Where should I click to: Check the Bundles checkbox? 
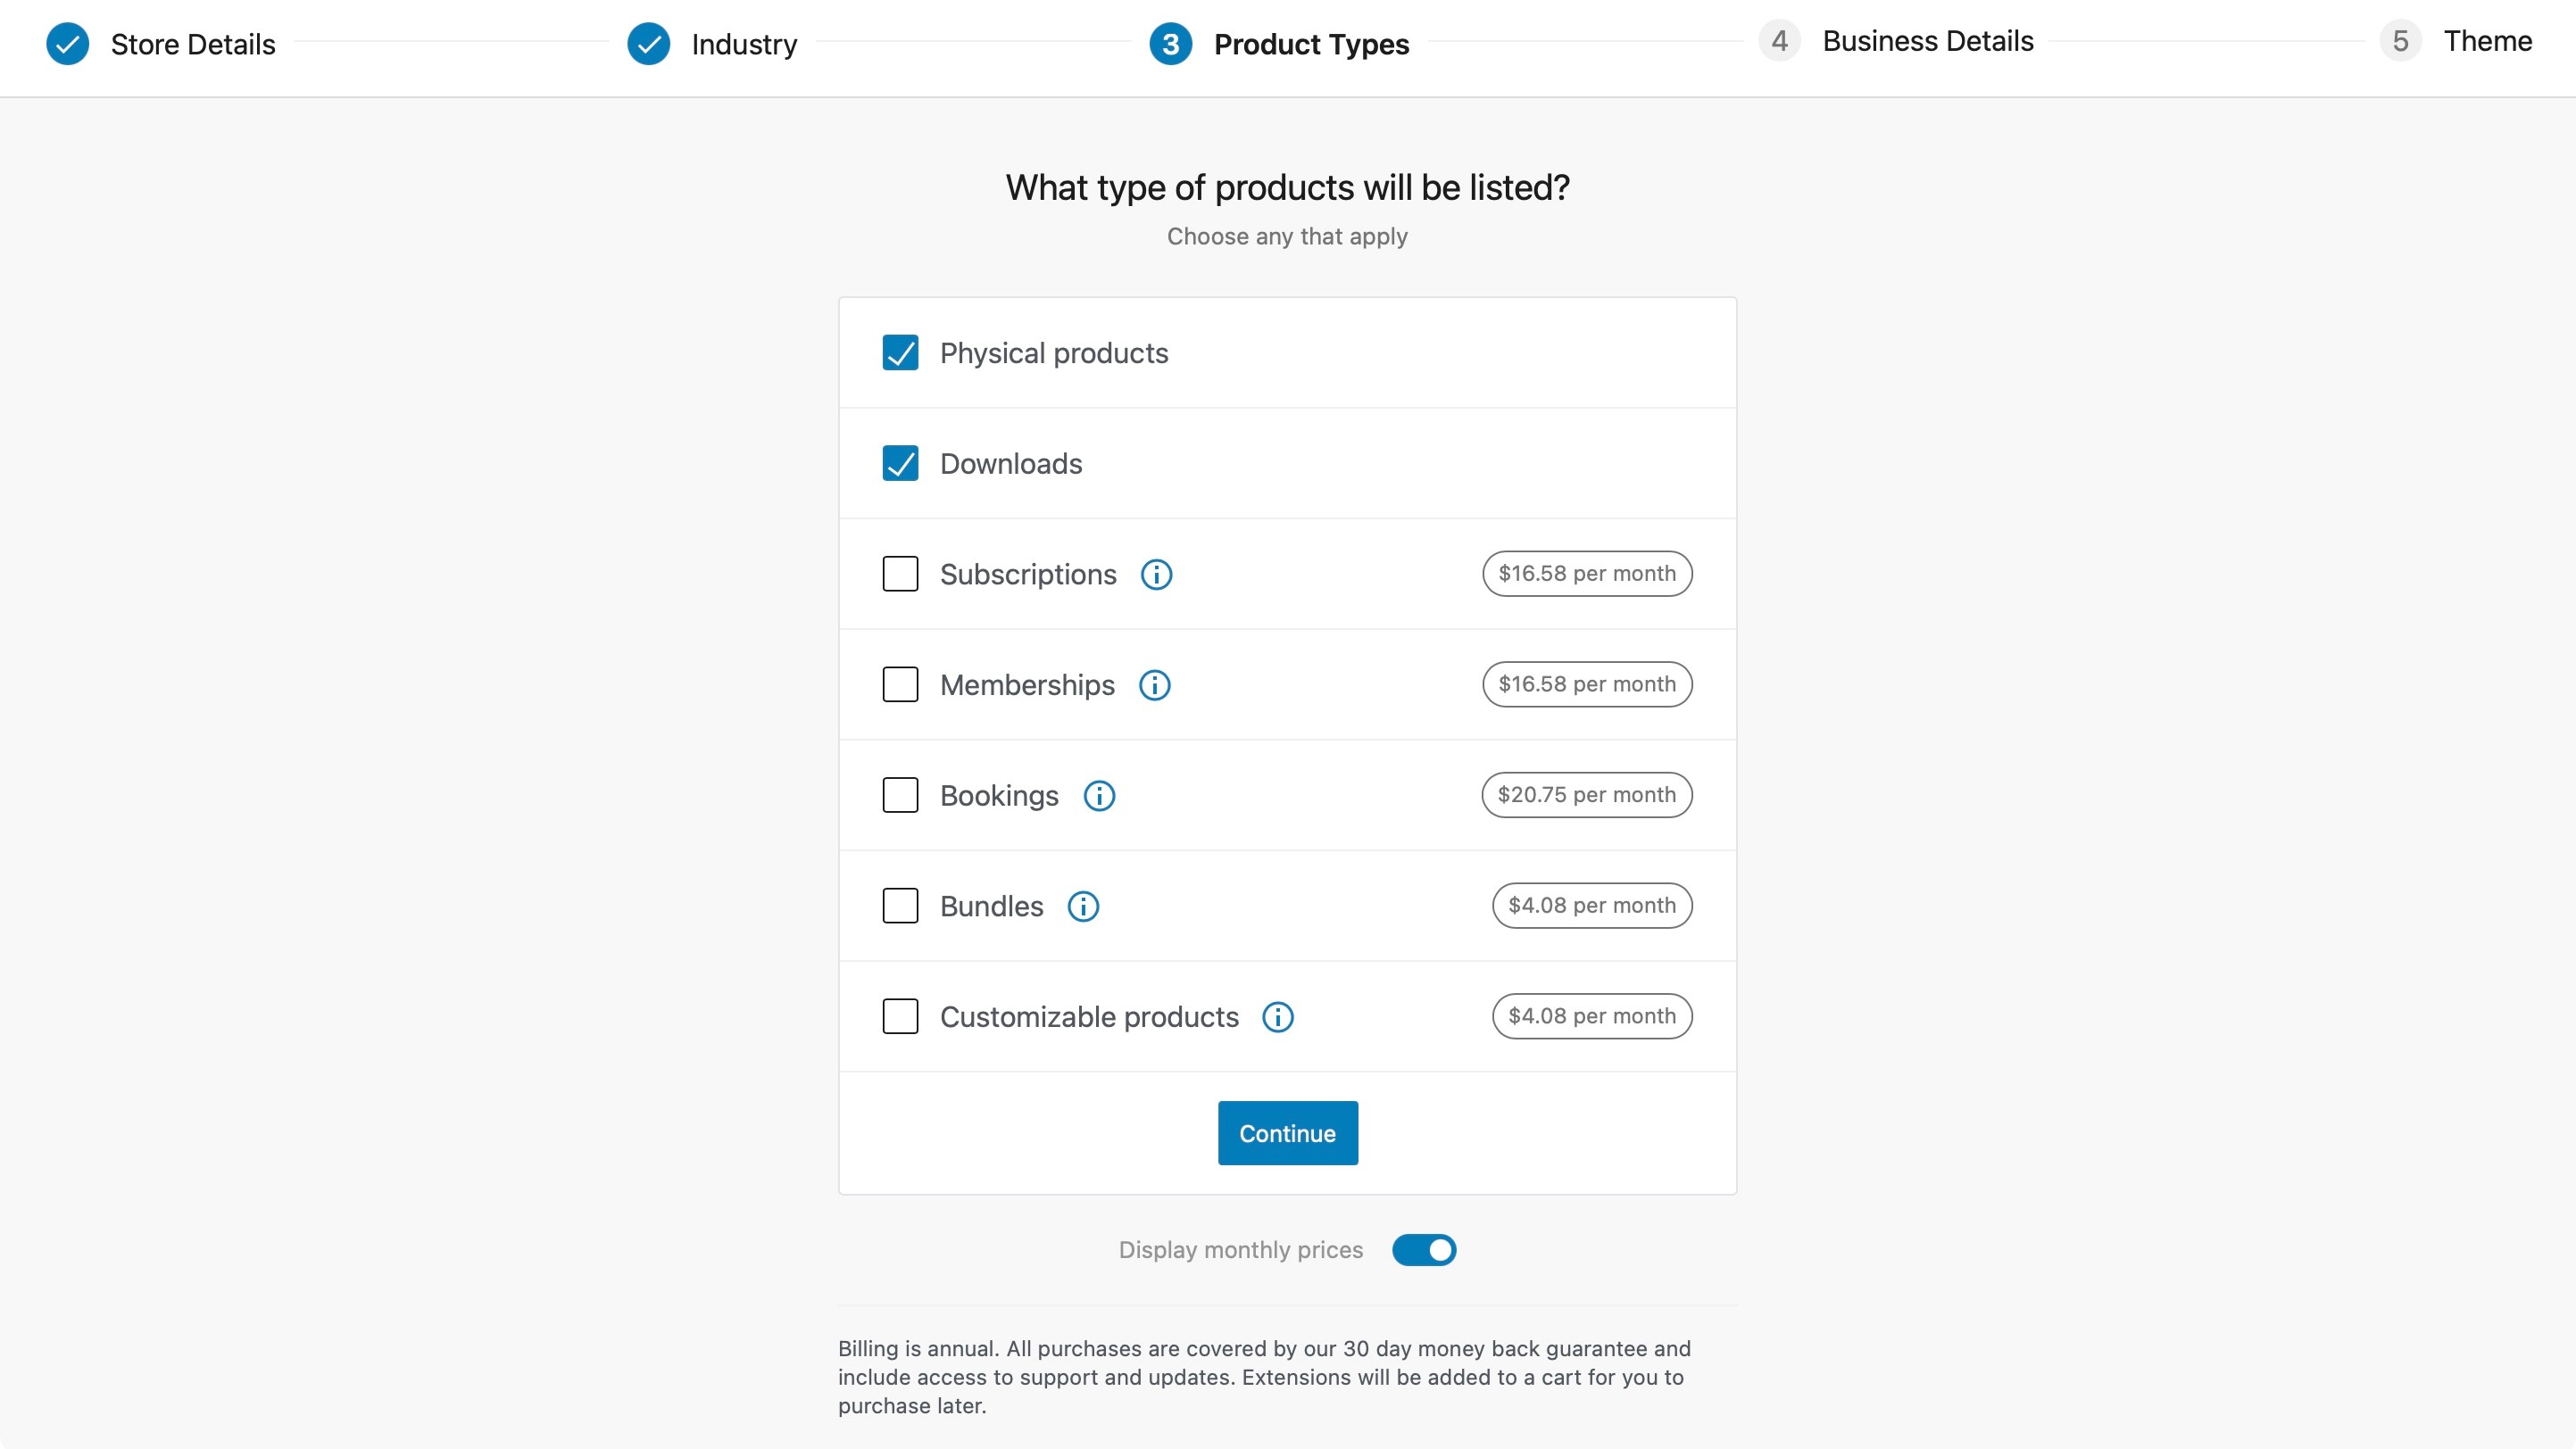click(x=900, y=907)
